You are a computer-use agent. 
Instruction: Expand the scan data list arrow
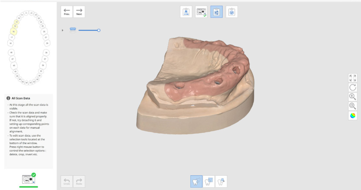point(63,30)
